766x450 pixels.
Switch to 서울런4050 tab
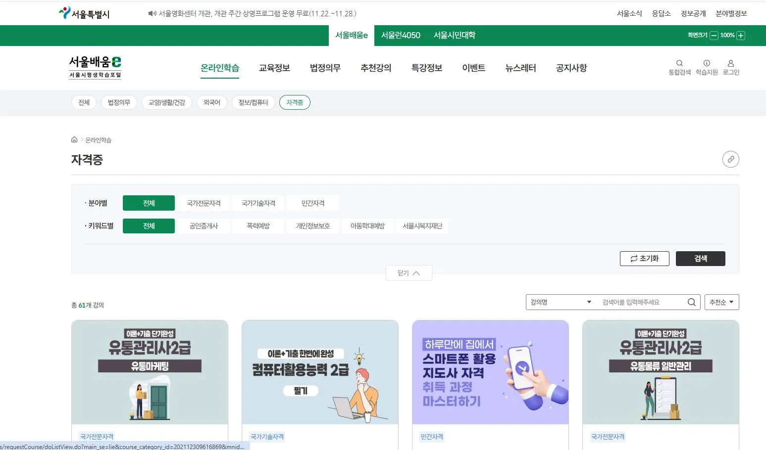[401, 36]
